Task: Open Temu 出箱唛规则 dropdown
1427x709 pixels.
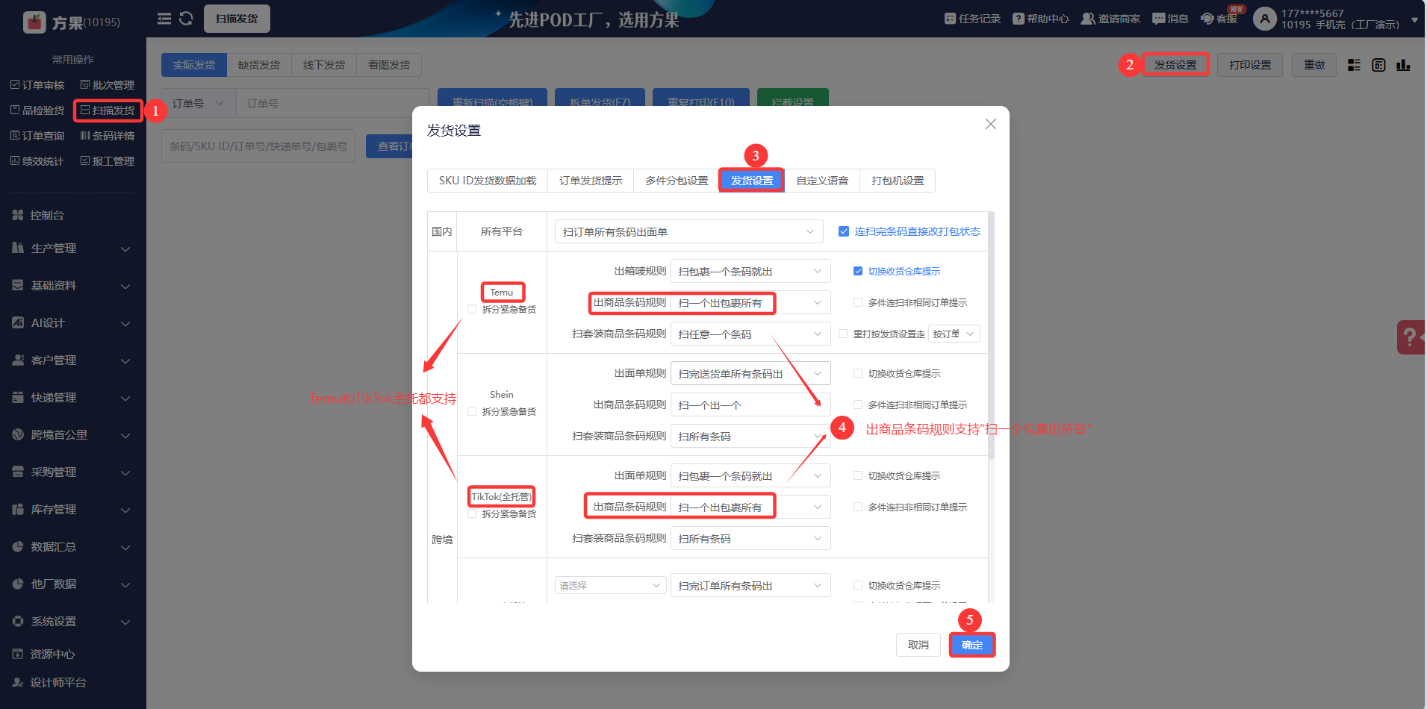Action: (750, 271)
